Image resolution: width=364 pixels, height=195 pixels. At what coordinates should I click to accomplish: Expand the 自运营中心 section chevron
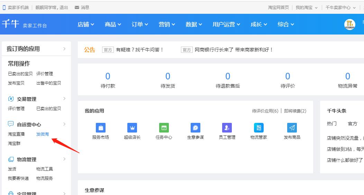tap(64, 124)
